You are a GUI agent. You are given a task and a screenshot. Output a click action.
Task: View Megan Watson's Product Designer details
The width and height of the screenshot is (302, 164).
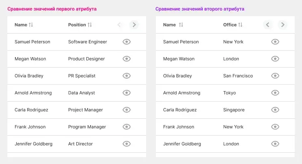point(127,59)
